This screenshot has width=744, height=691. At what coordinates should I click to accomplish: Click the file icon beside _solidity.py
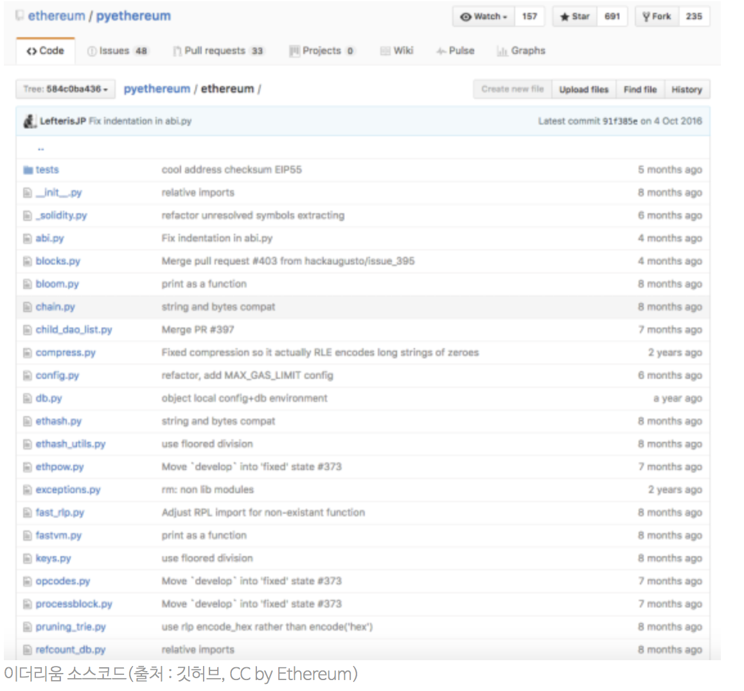pyautogui.click(x=28, y=216)
